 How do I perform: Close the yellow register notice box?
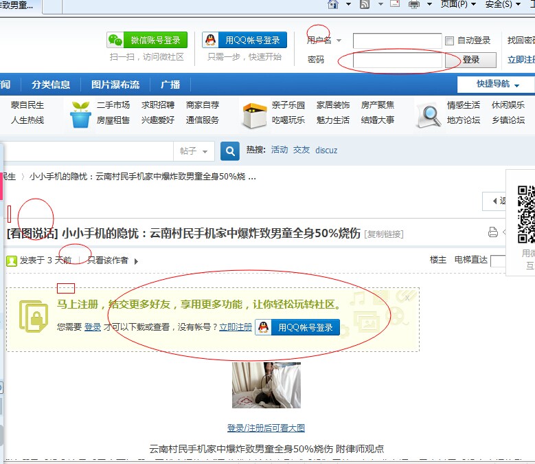(407, 298)
